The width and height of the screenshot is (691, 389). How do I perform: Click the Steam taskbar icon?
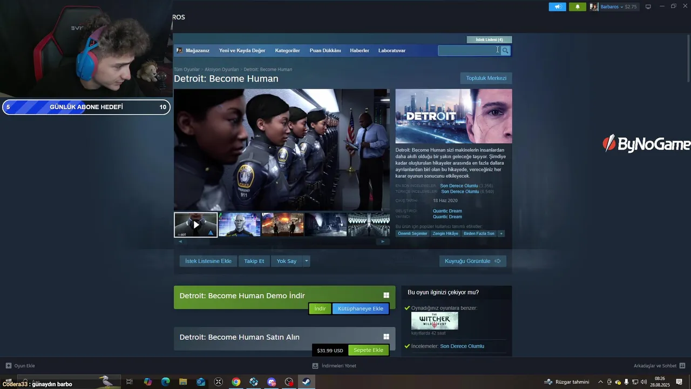coord(306,382)
